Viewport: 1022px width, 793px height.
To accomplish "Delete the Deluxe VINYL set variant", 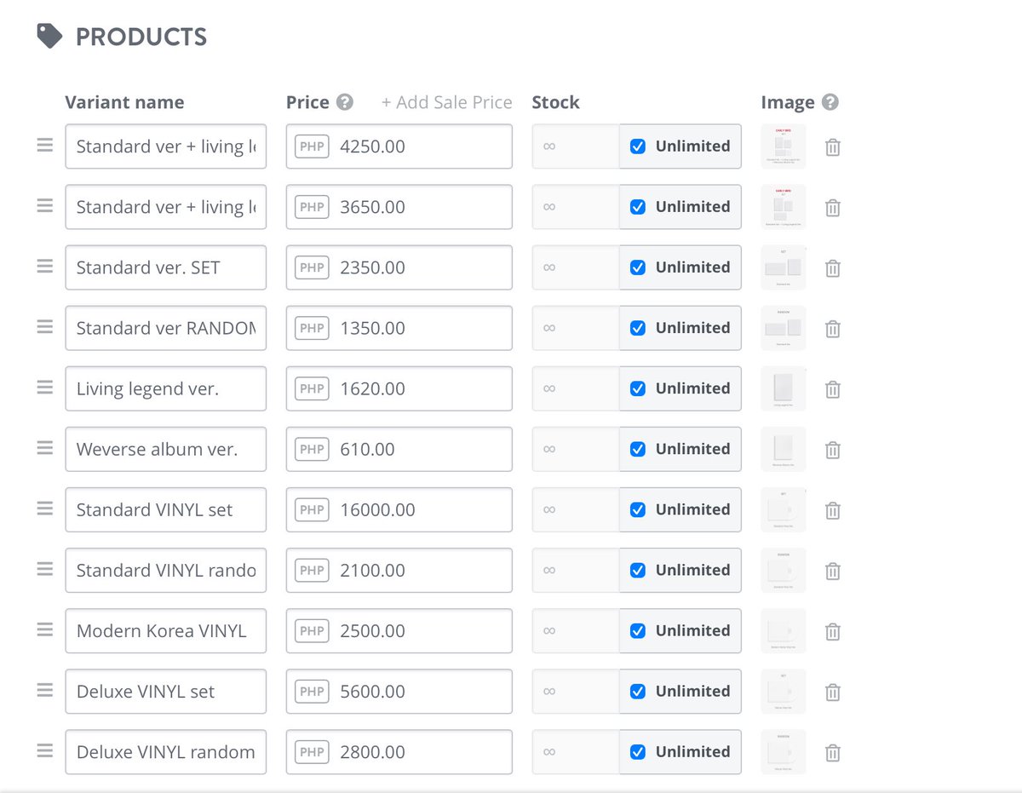I will tap(833, 692).
